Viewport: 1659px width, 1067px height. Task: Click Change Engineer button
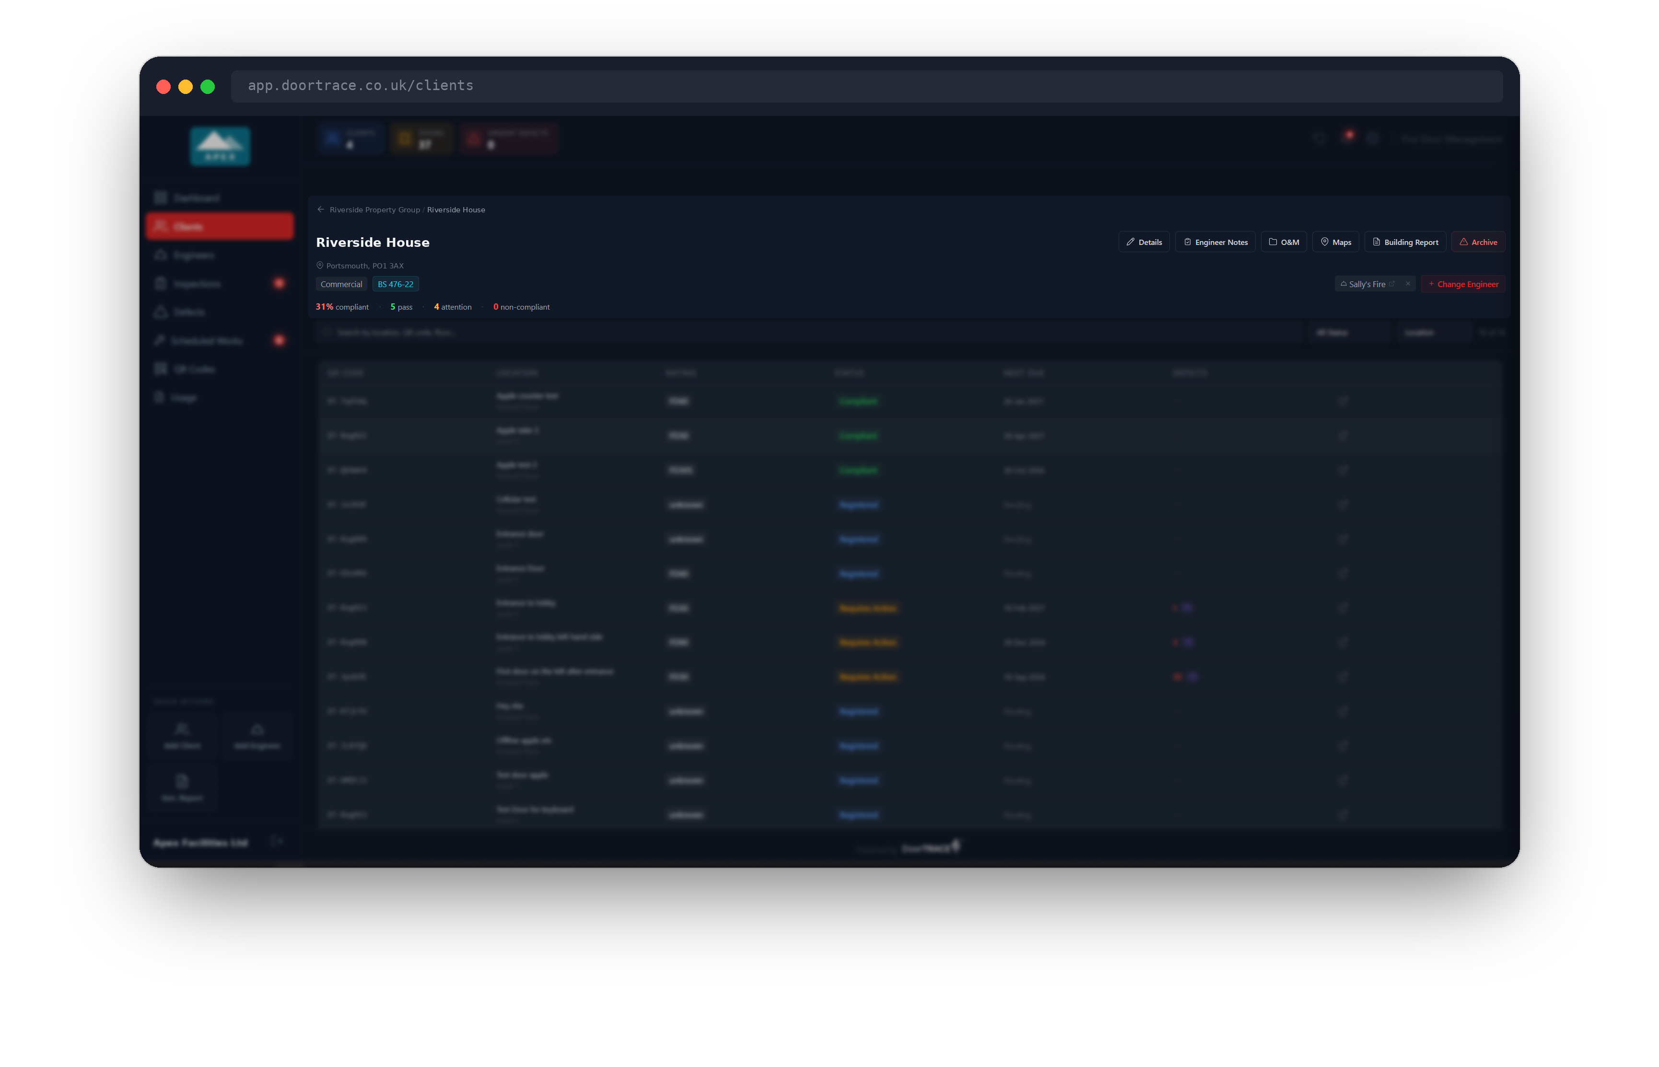coord(1463,284)
